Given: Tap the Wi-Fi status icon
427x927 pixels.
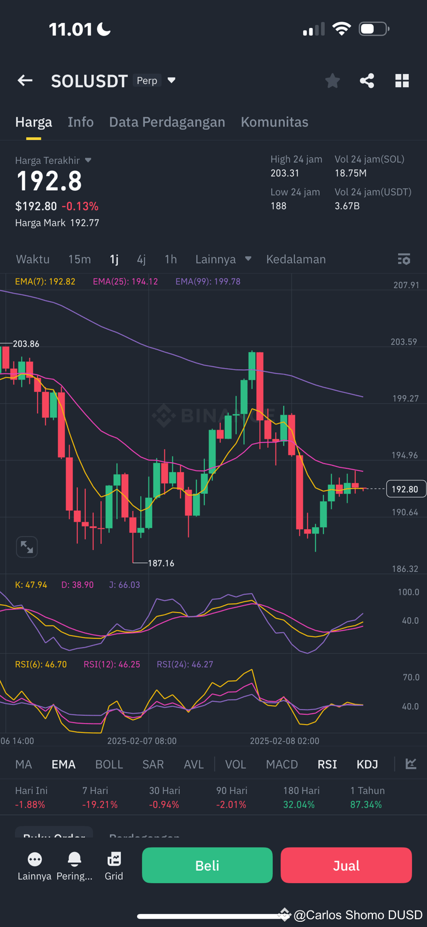Looking at the screenshot, I should (341, 28).
